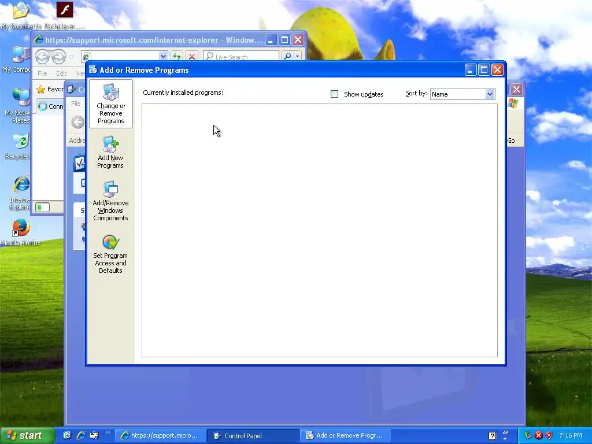Open search provider options dropdown arrow
The width and height of the screenshot is (592, 444).
pos(298,57)
